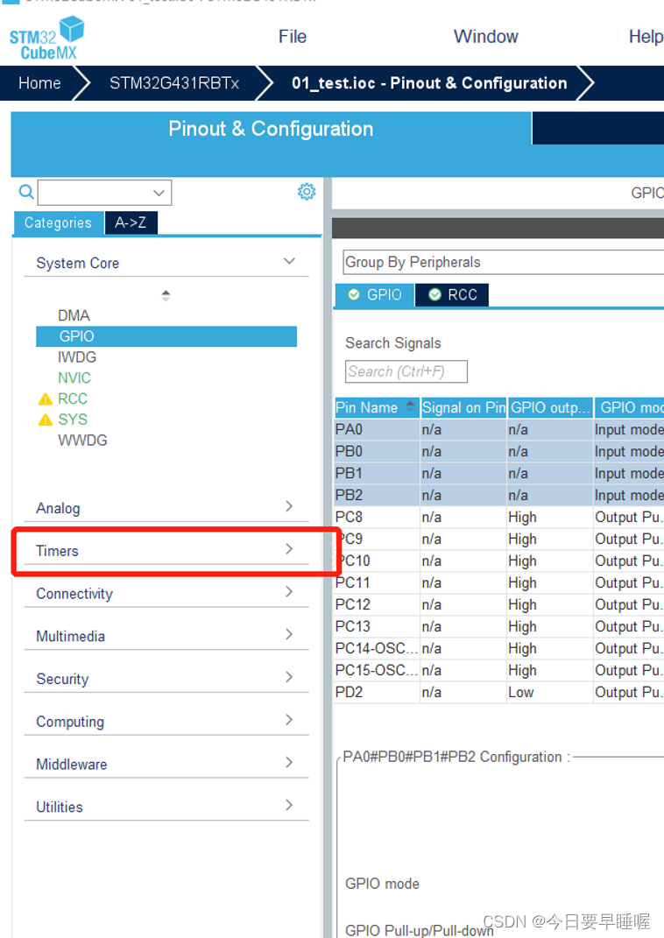The width and height of the screenshot is (664, 938).
Task: Select WWDG in System Core
Action: tap(82, 441)
